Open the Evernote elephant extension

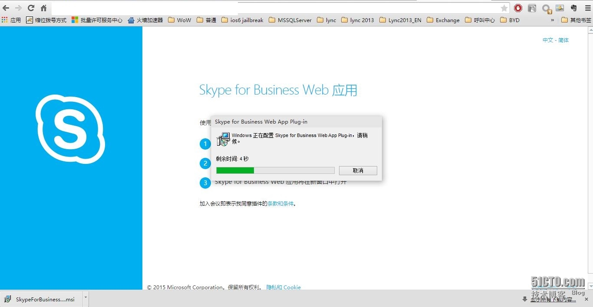click(x=574, y=8)
